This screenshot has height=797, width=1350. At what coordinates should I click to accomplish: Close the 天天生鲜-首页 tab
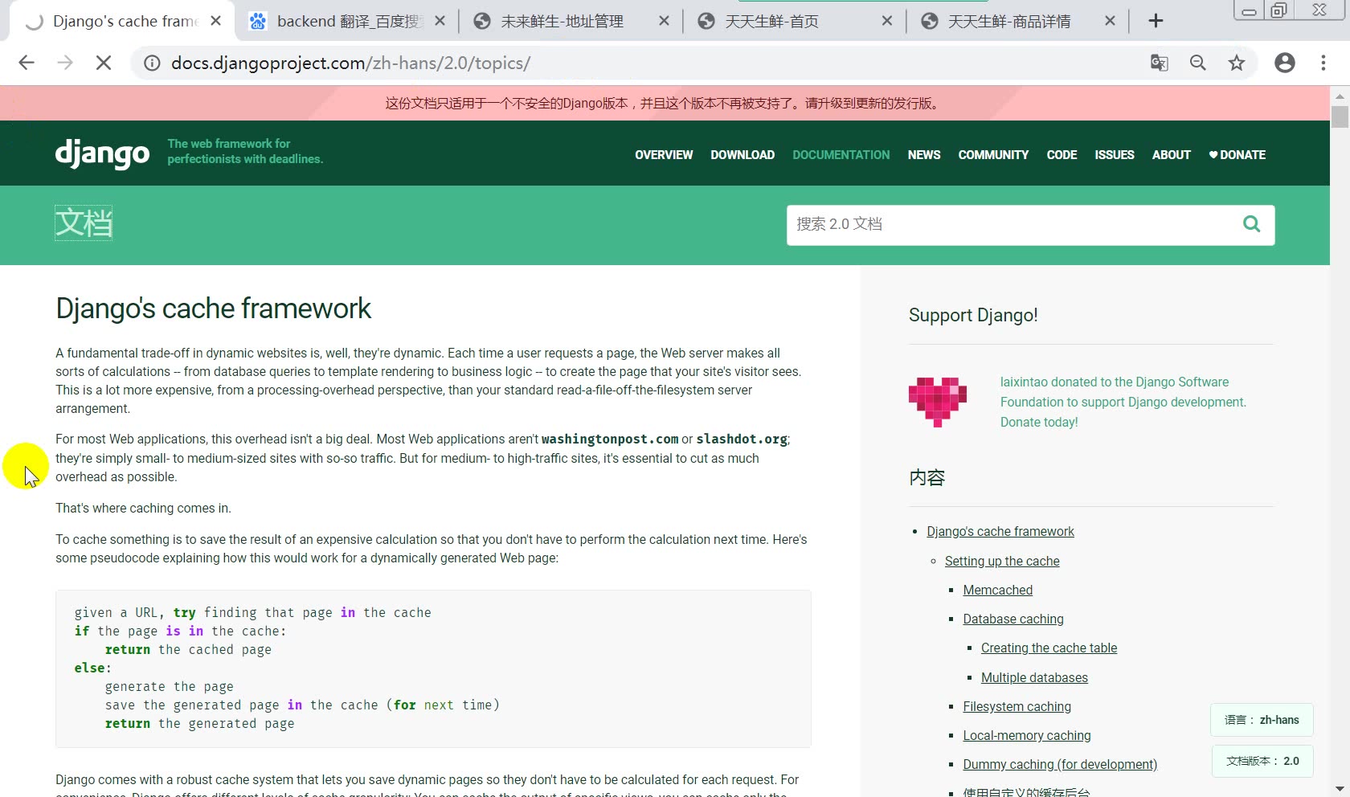887,21
